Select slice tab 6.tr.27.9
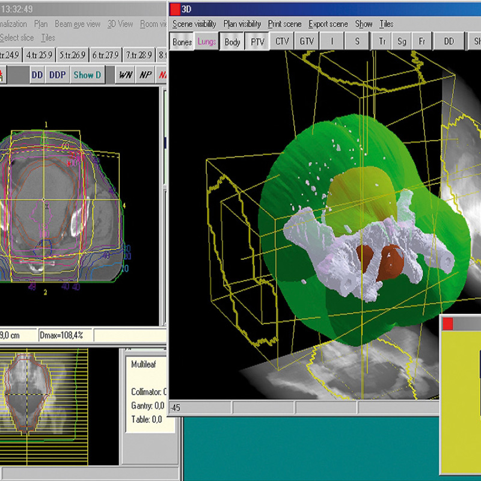The height and width of the screenshot is (481, 481). pos(106,55)
